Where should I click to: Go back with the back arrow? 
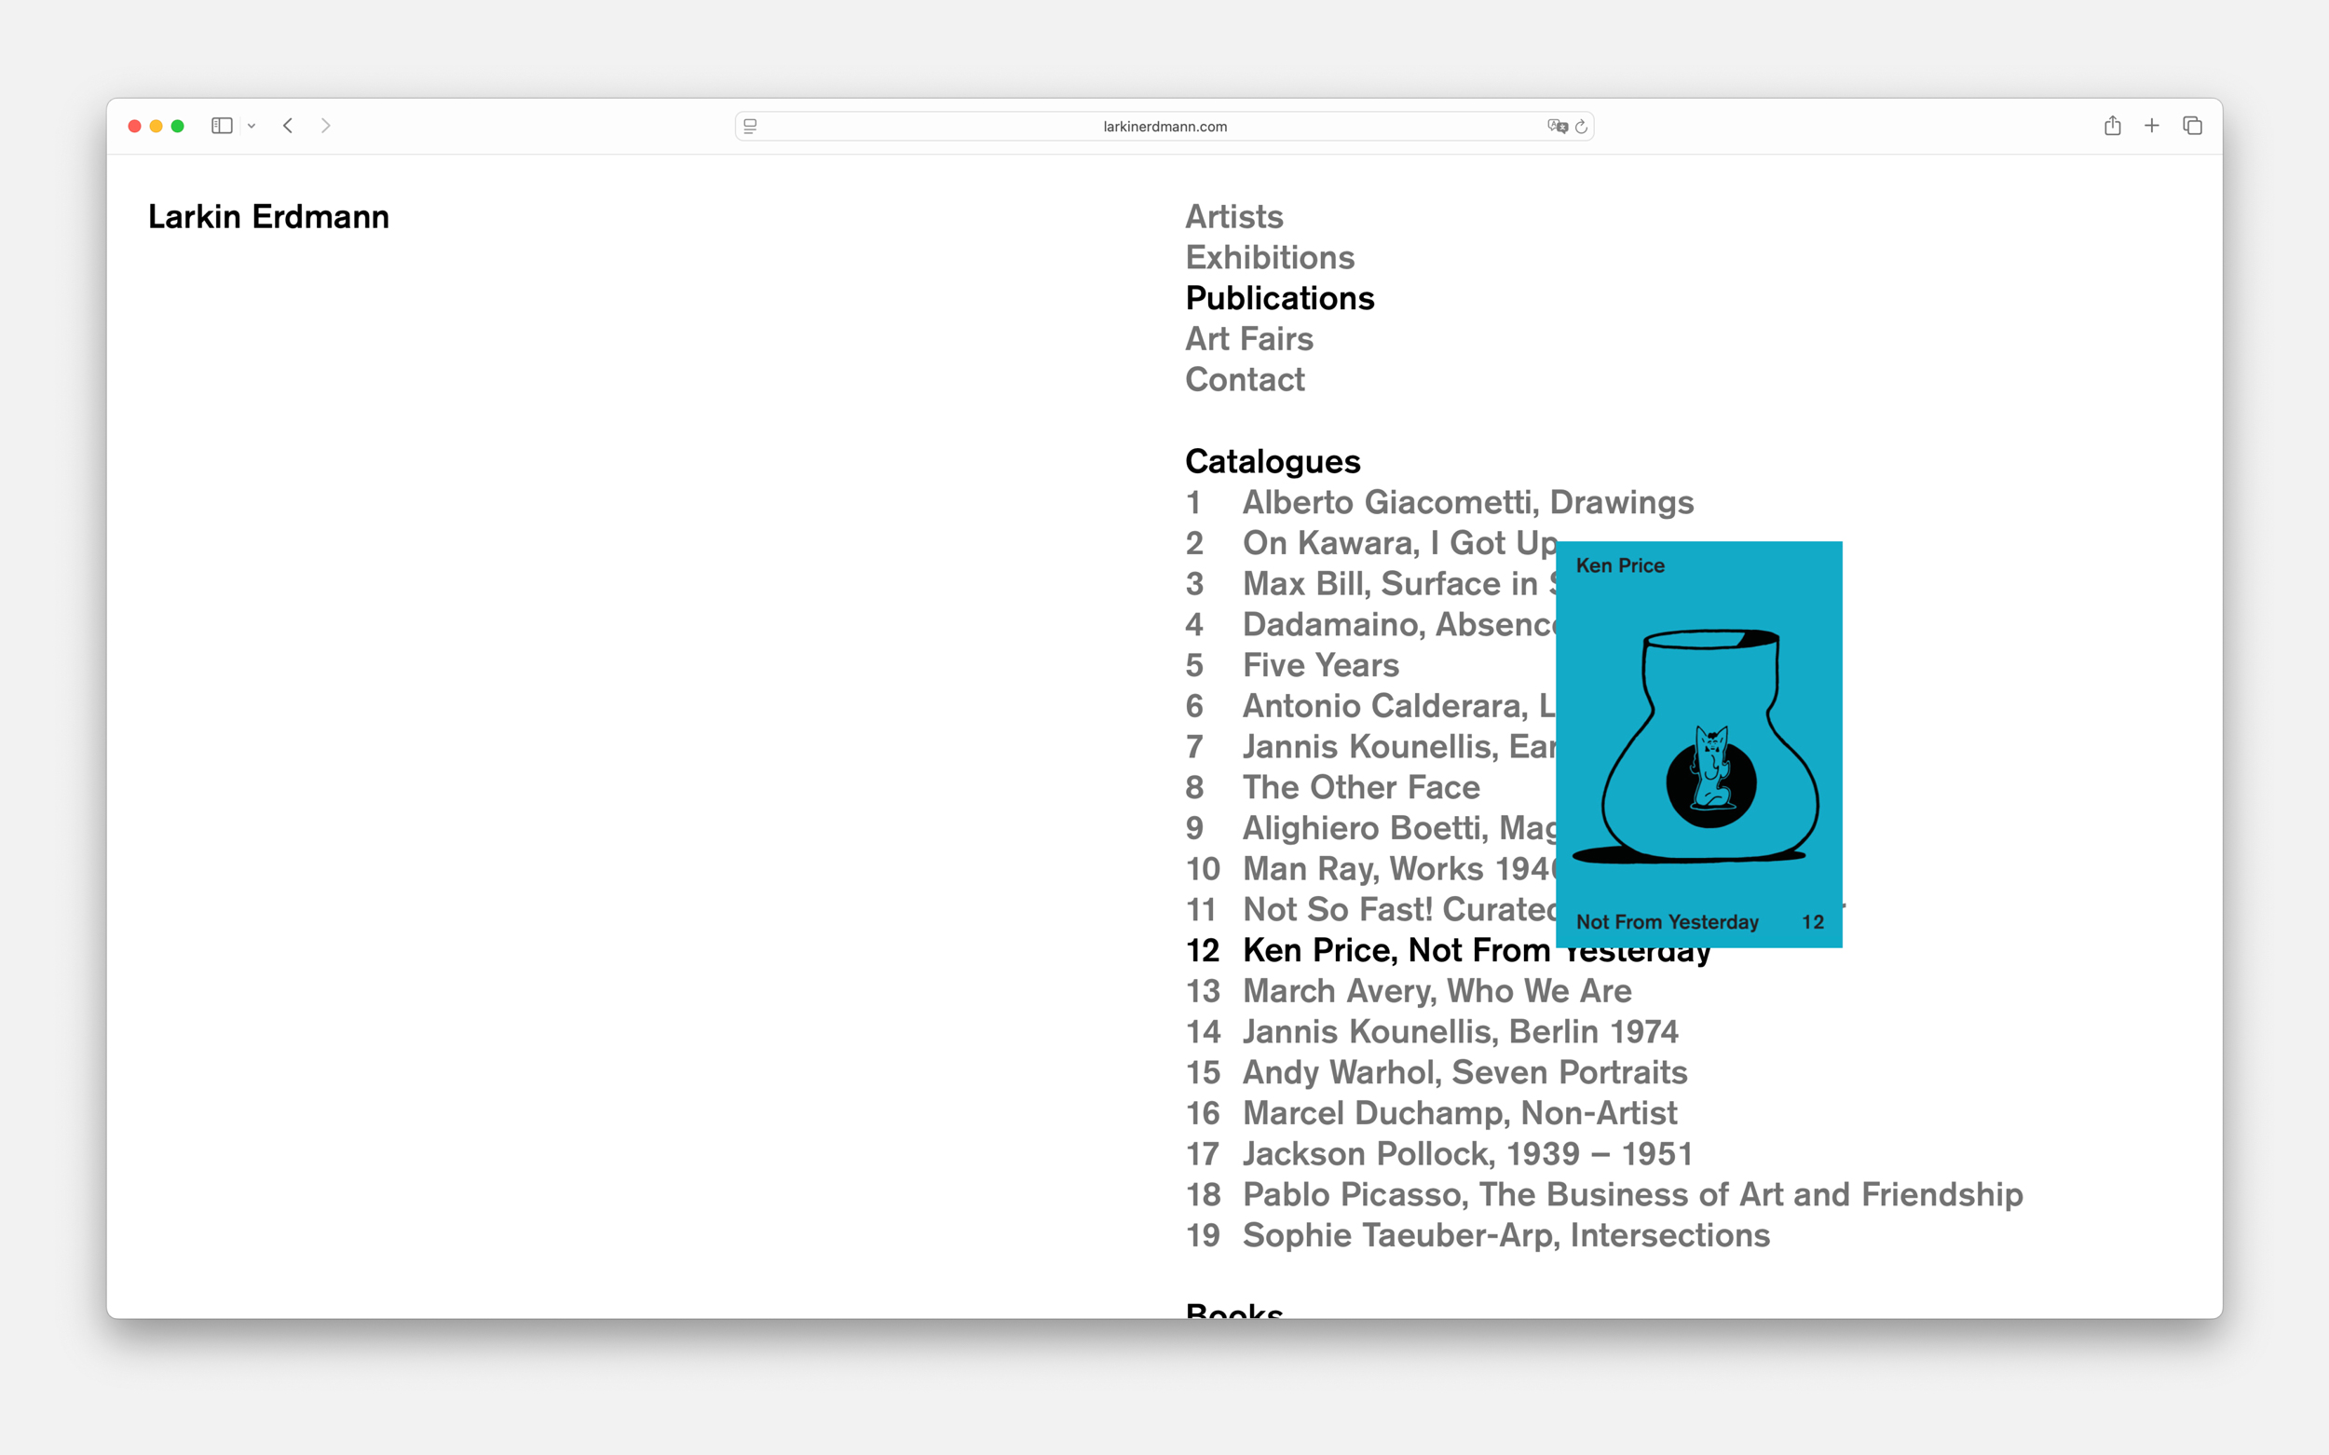[288, 126]
